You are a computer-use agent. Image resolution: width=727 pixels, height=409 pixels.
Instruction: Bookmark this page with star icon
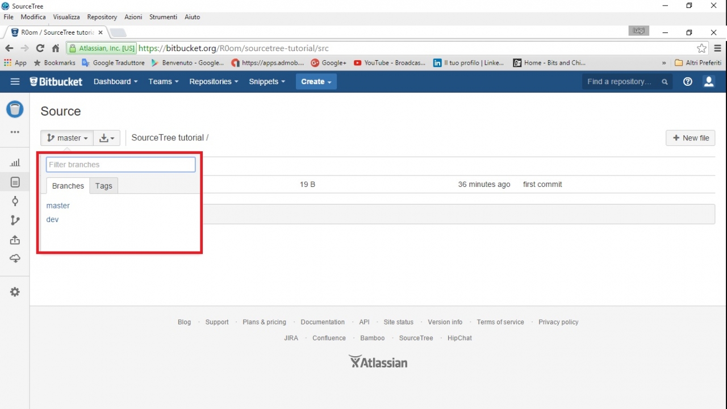coord(702,48)
